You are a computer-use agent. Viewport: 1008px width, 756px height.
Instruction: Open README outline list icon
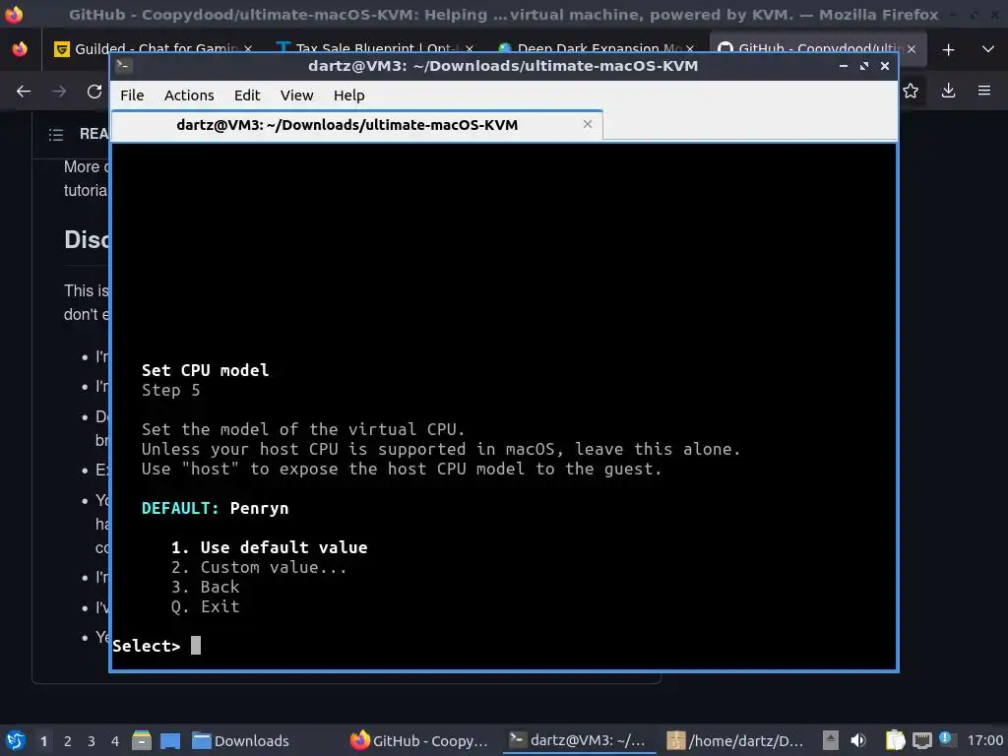(56, 134)
